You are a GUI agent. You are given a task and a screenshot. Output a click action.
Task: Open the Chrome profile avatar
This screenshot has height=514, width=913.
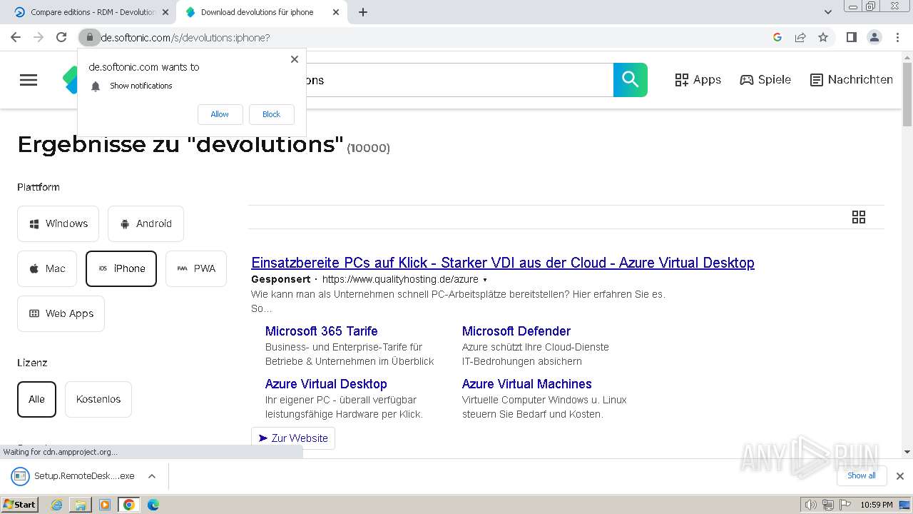click(x=874, y=37)
